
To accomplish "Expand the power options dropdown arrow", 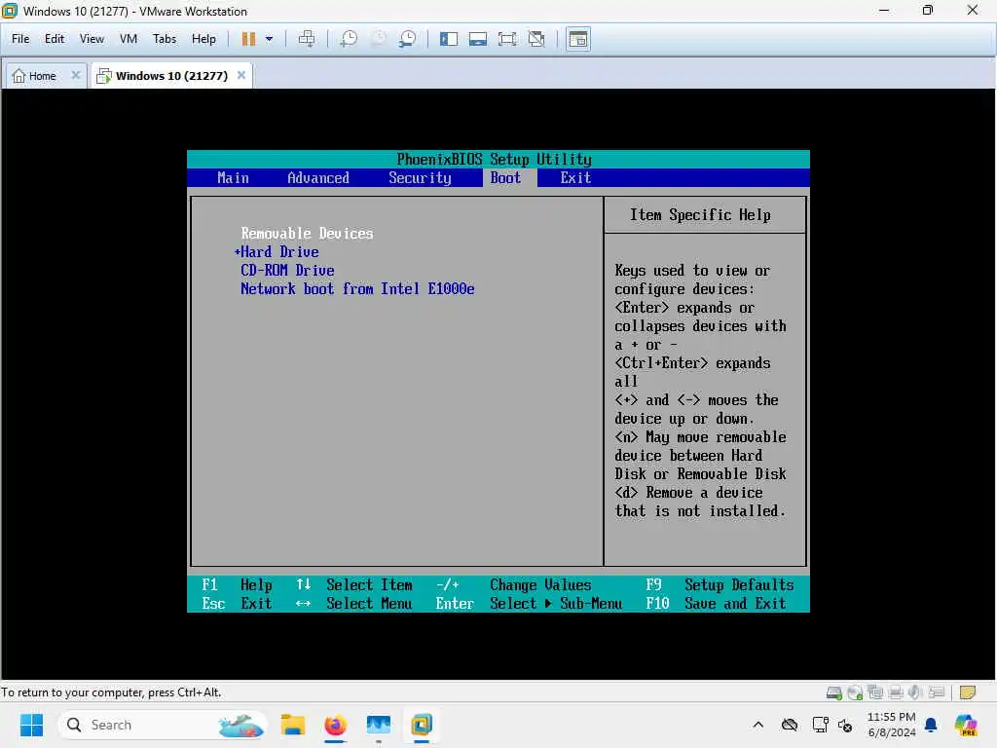I will click(269, 39).
